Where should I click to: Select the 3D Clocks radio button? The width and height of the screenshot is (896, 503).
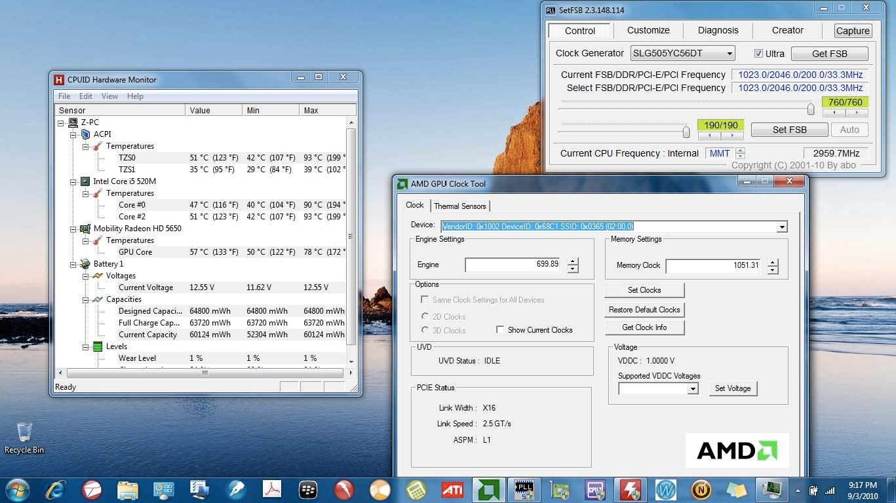click(425, 330)
